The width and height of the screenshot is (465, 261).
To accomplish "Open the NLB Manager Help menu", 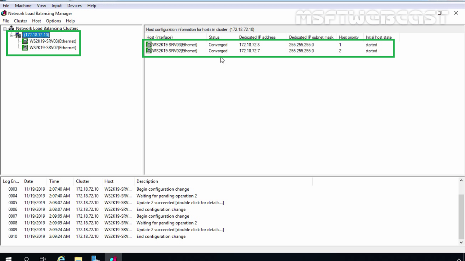I will click(x=70, y=21).
